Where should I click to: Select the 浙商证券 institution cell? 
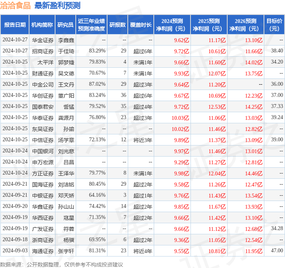tap(43, 240)
